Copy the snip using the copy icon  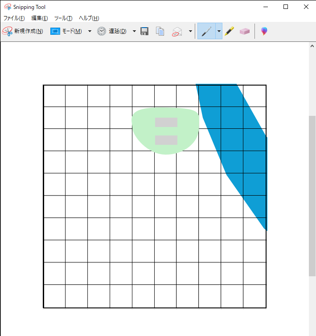pos(160,31)
